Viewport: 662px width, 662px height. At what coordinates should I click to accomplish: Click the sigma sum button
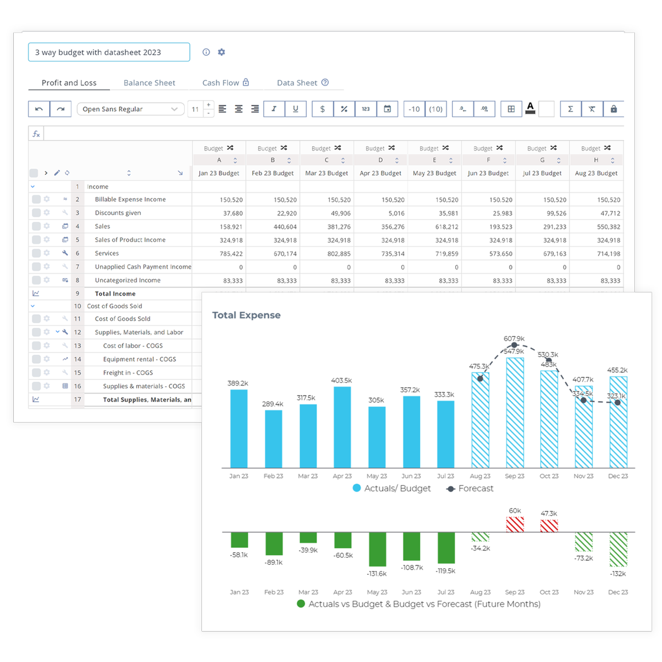(x=570, y=109)
